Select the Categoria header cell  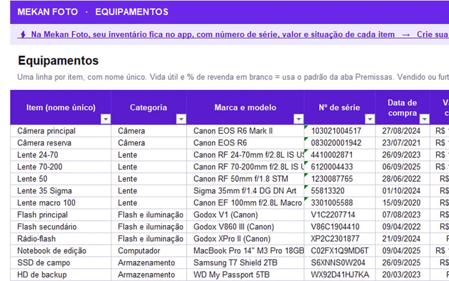tap(149, 108)
